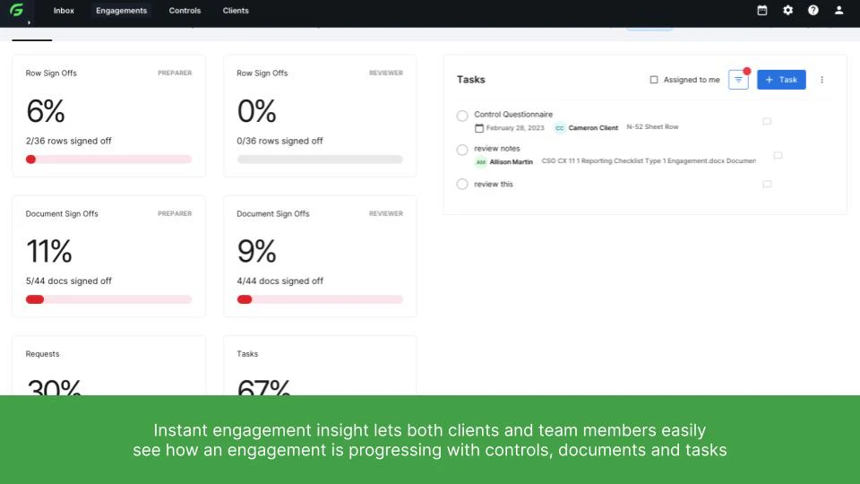Open the Clients tab
This screenshot has height=484, width=860.
tap(236, 11)
